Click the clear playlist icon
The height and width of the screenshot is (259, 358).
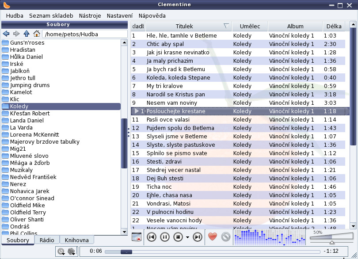(137, 237)
